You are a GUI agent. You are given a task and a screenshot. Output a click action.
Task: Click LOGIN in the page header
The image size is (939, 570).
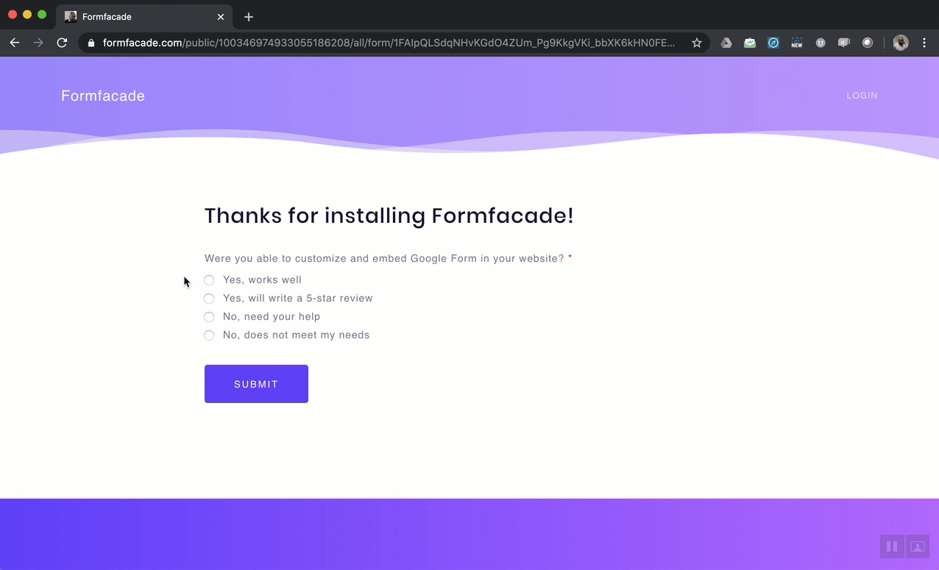coord(861,95)
